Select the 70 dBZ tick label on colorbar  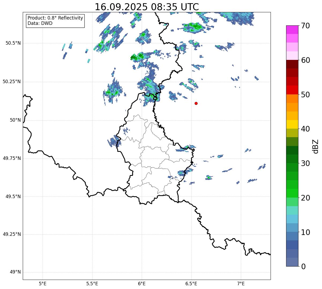305,26
